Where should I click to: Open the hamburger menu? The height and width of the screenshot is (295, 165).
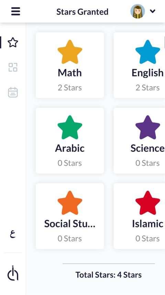[15, 11]
